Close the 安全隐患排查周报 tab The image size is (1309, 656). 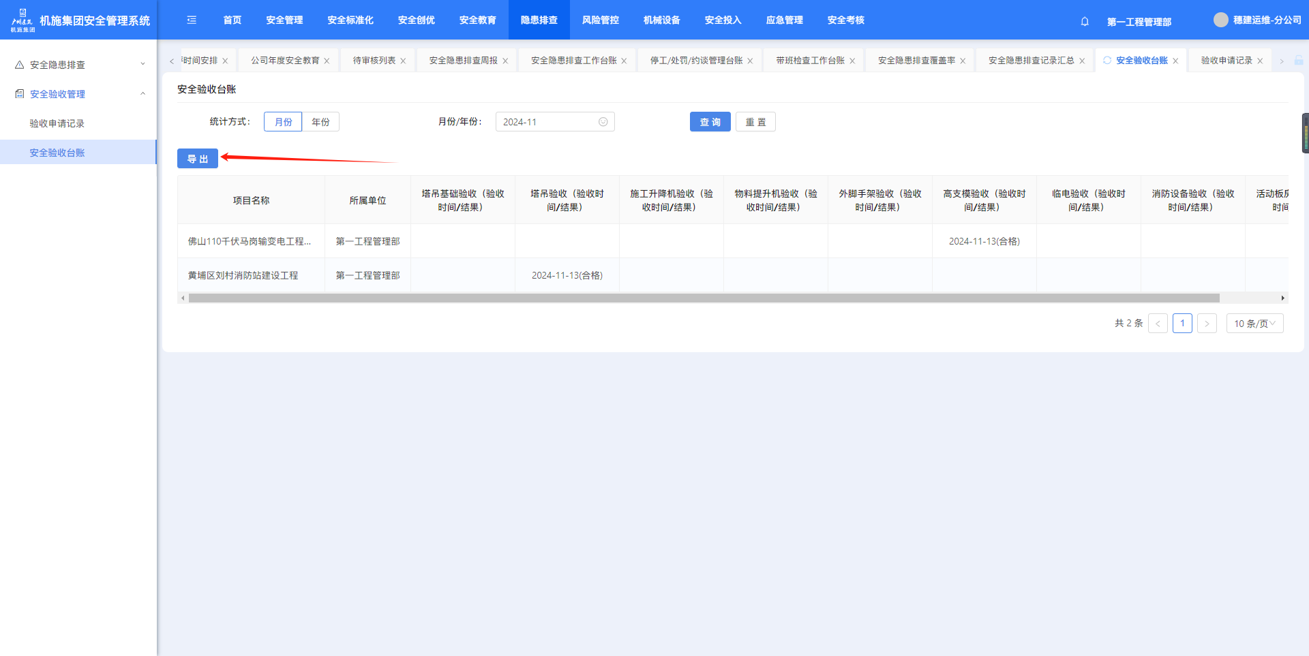(x=505, y=61)
